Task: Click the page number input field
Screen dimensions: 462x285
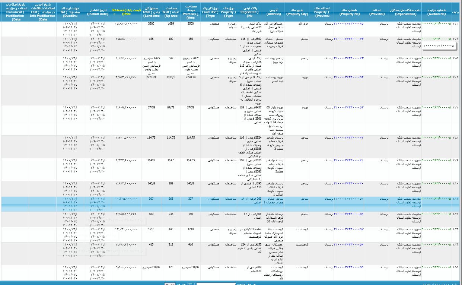Action: pos(216,284)
